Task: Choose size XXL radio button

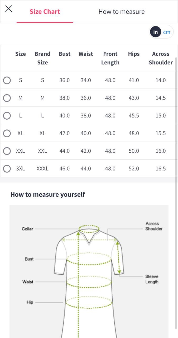Action: (7, 151)
